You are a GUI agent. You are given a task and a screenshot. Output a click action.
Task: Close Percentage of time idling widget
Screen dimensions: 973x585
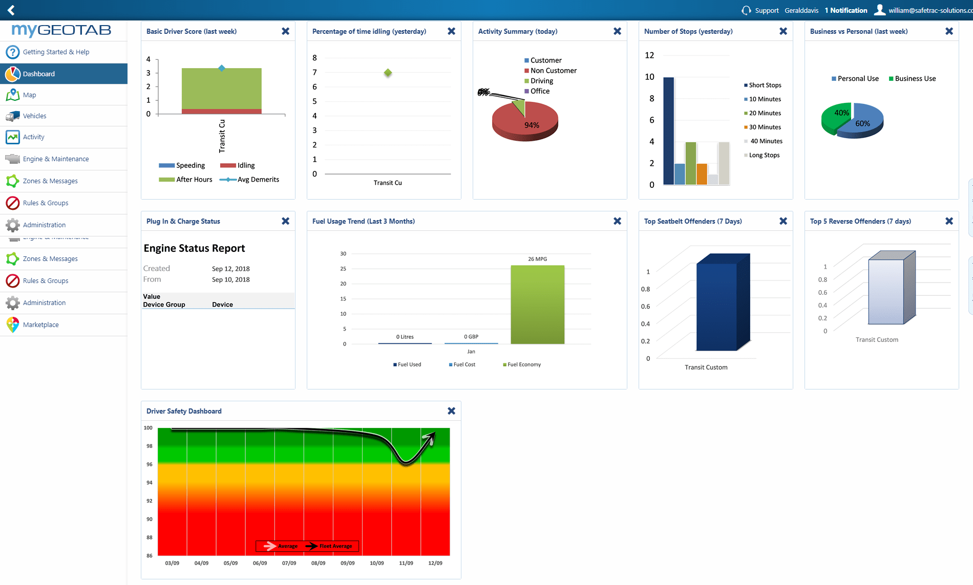coord(452,31)
